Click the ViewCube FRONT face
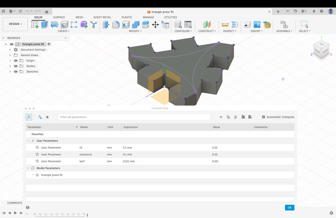This screenshot has height=218, width=336. [x=317, y=51]
